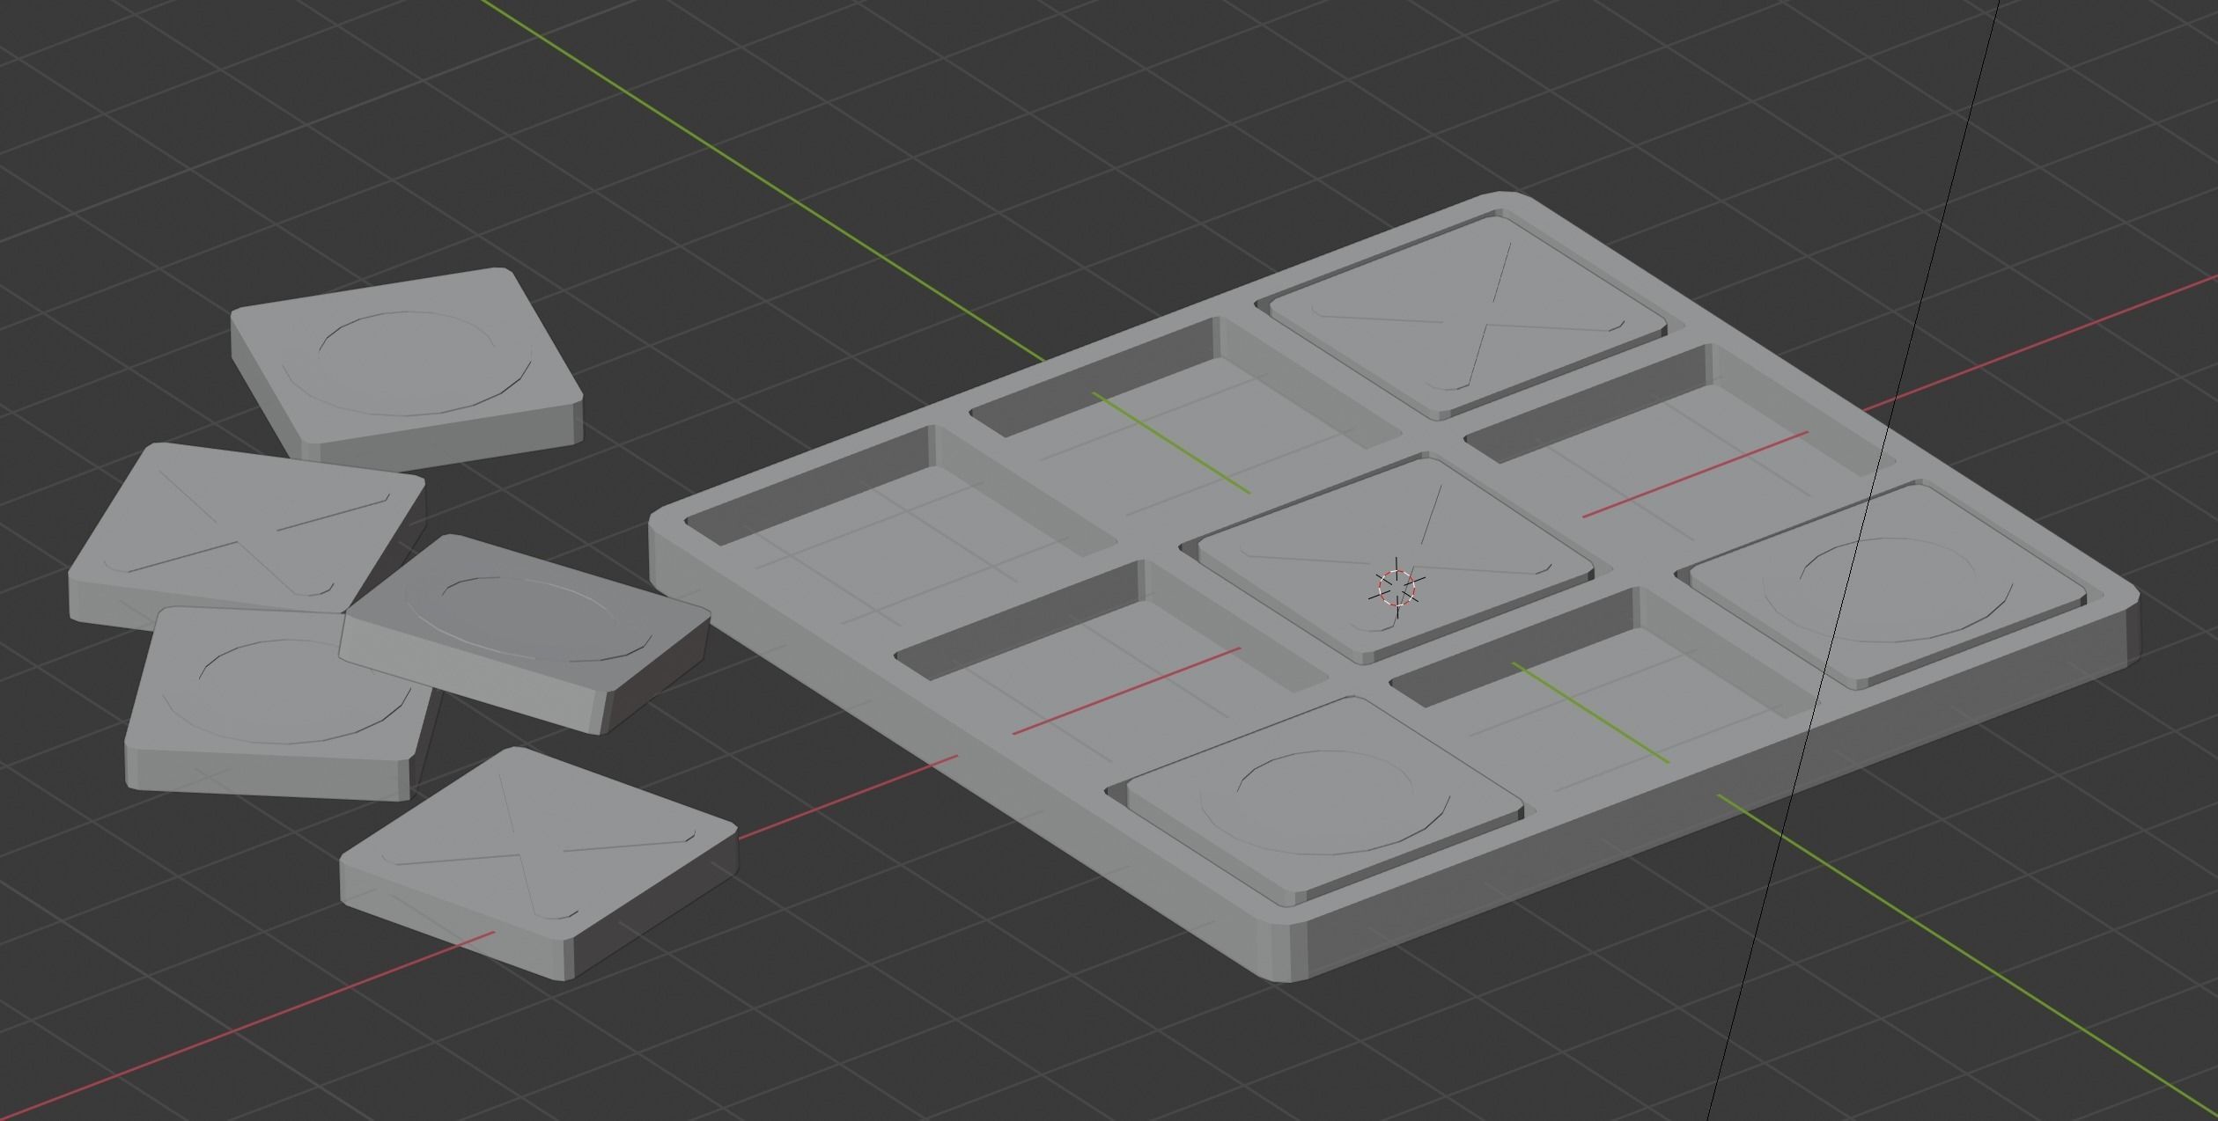Select the 3D cursor on the center tile
The height and width of the screenshot is (1121, 2218).
pyautogui.click(x=1396, y=588)
